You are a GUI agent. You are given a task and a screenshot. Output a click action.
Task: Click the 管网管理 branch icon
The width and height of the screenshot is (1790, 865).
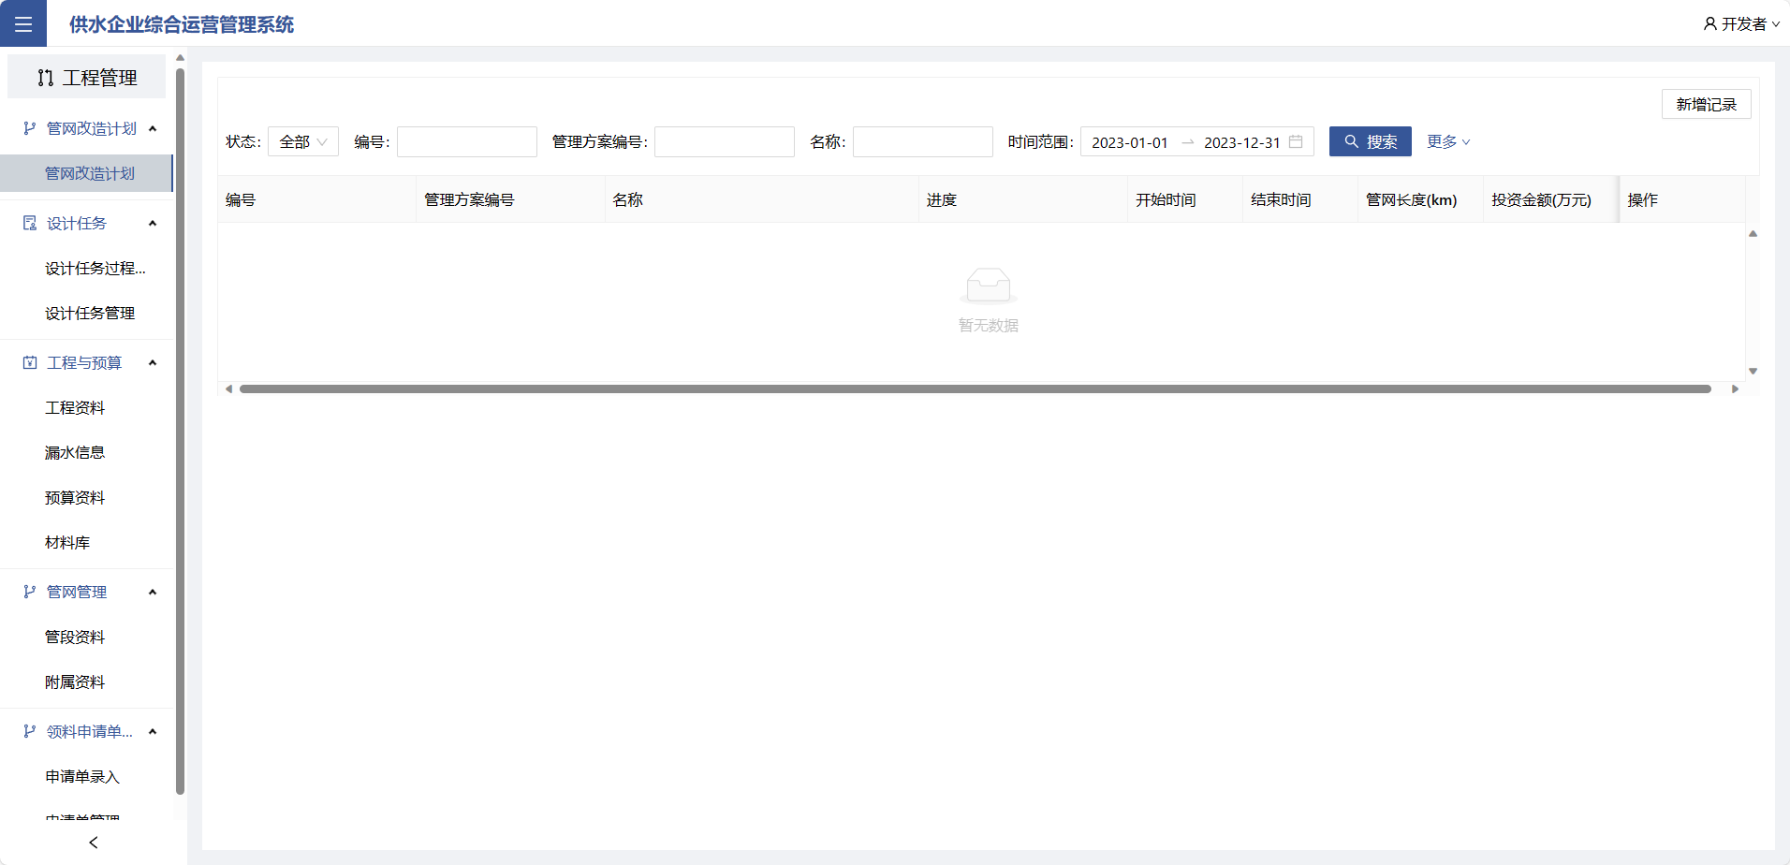point(30,592)
